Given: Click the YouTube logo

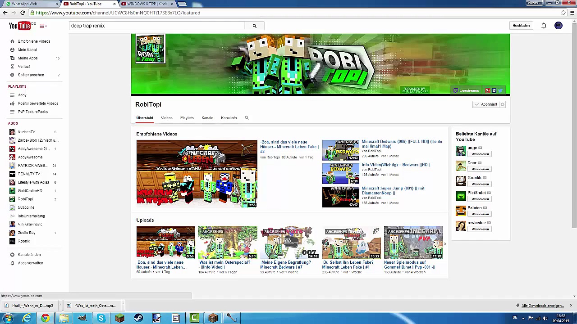Looking at the screenshot, I should 20,26.
